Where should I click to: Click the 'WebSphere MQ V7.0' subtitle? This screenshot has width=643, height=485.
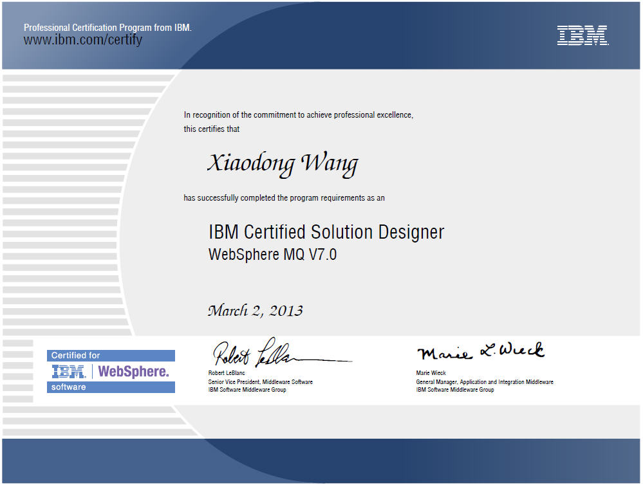pos(273,254)
